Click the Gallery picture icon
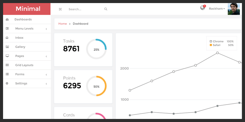This screenshot has height=122, width=245. [x=7, y=47]
